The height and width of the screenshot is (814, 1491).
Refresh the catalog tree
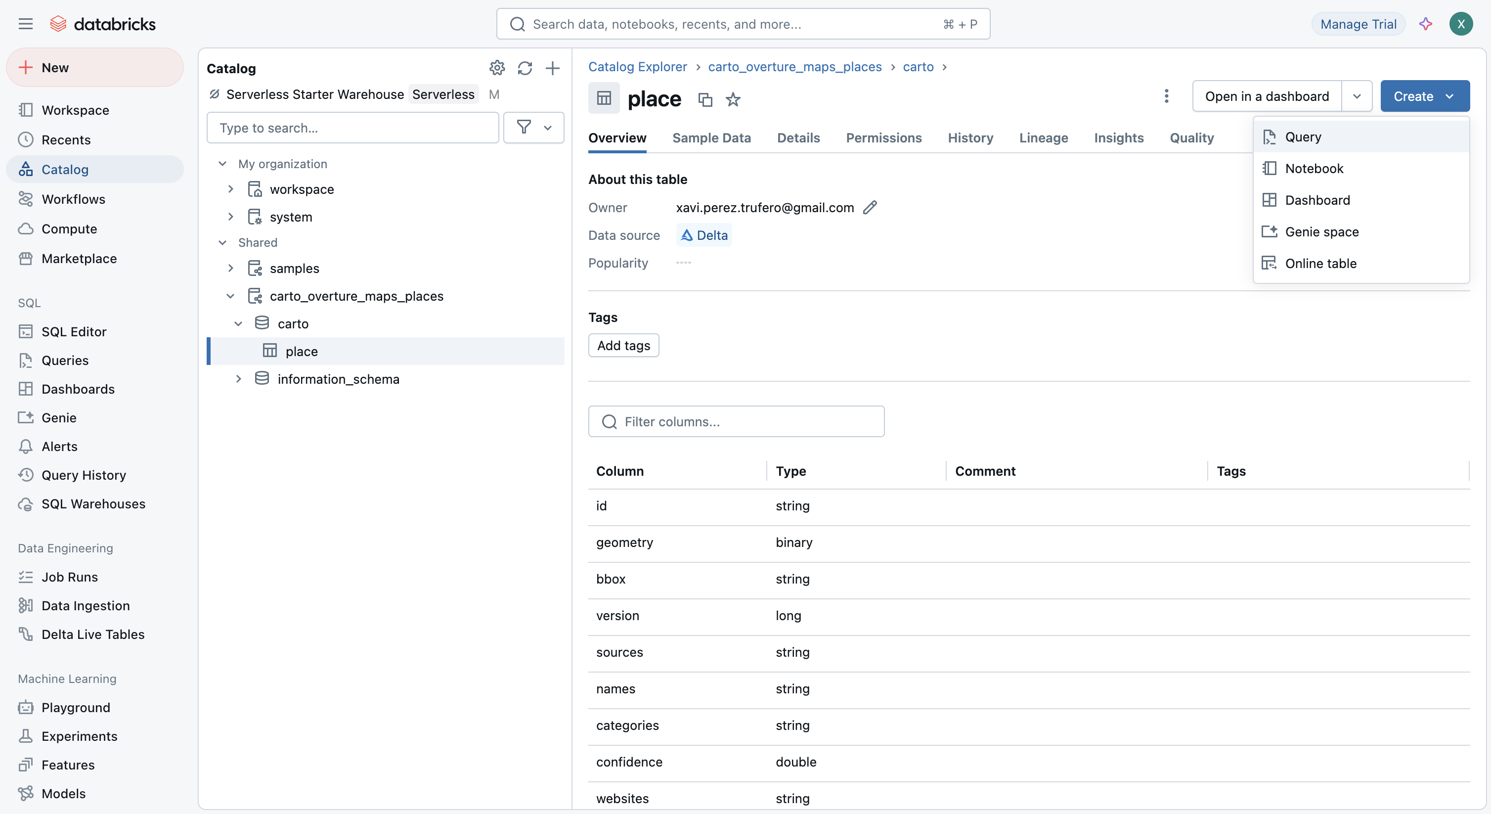(x=525, y=68)
